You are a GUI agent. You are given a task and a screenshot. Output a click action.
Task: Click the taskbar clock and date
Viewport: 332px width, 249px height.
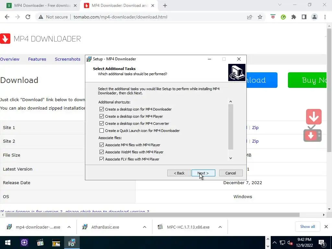[304, 243]
